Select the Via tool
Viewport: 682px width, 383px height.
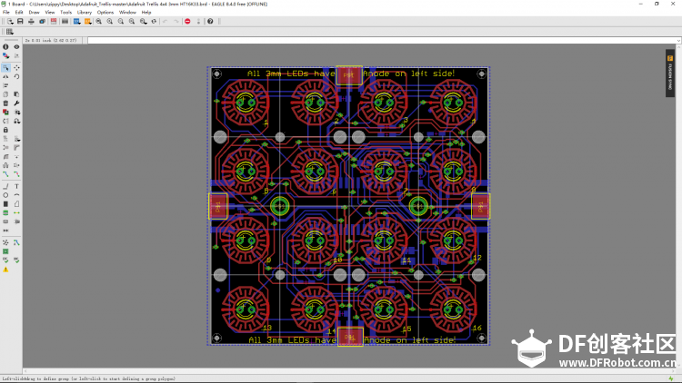point(5,212)
